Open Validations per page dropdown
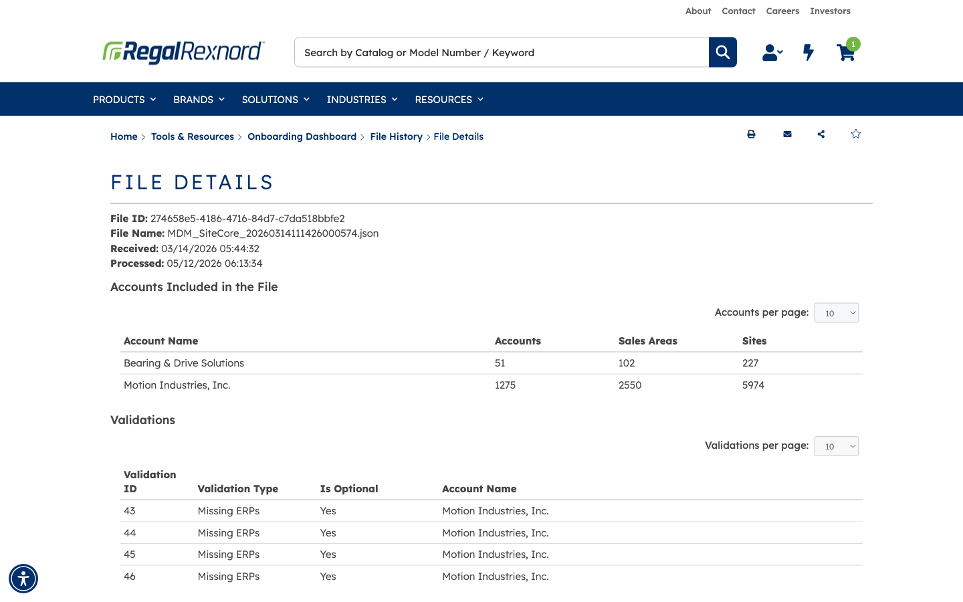 pos(837,446)
